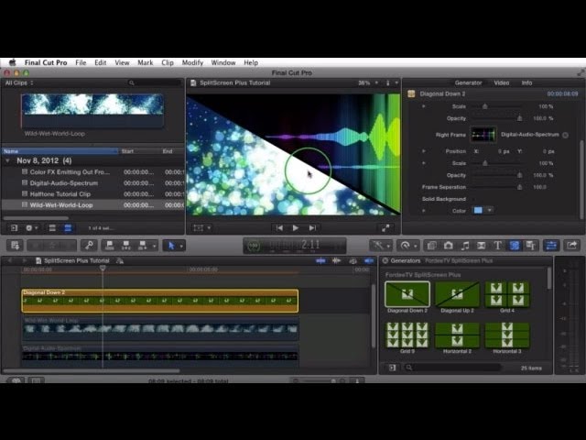The width and height of the screenshot is (586, 440).
Task: Toggle the Generators browser sidebar button
Action: tap(393, 368)
